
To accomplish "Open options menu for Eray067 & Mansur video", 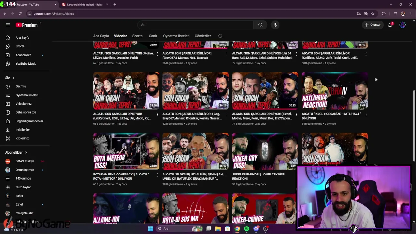I will 227,54.
